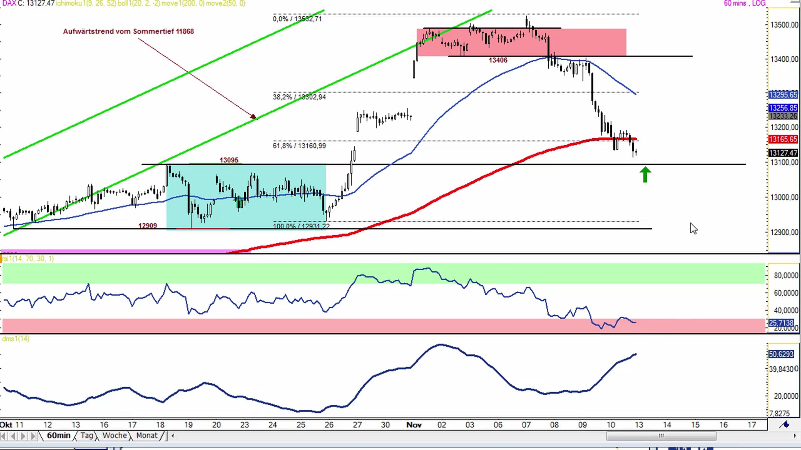The image size is (801, 450).
Task: Click the 12900,00 price axis label
Action: click(784, 232)
